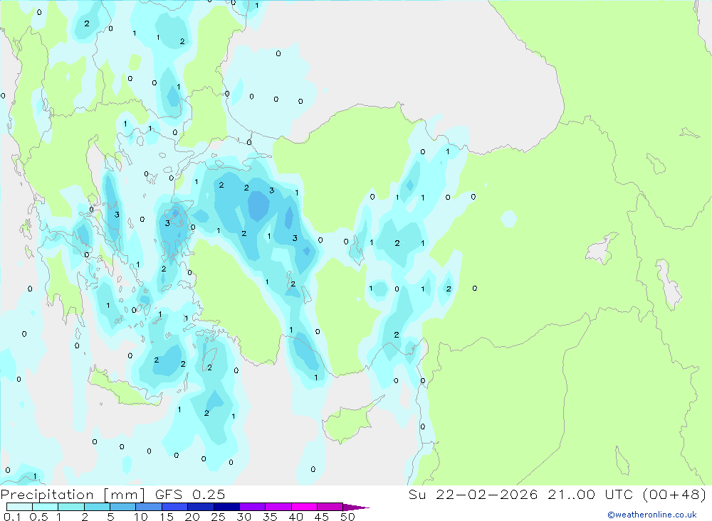Select the "10" legend scale label

click(x=141, y=517)
